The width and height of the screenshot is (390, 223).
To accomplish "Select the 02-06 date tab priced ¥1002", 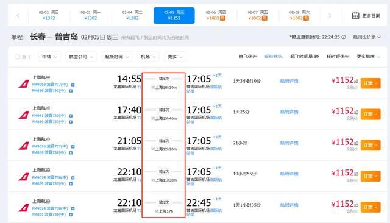I will (x=216, y=15).
